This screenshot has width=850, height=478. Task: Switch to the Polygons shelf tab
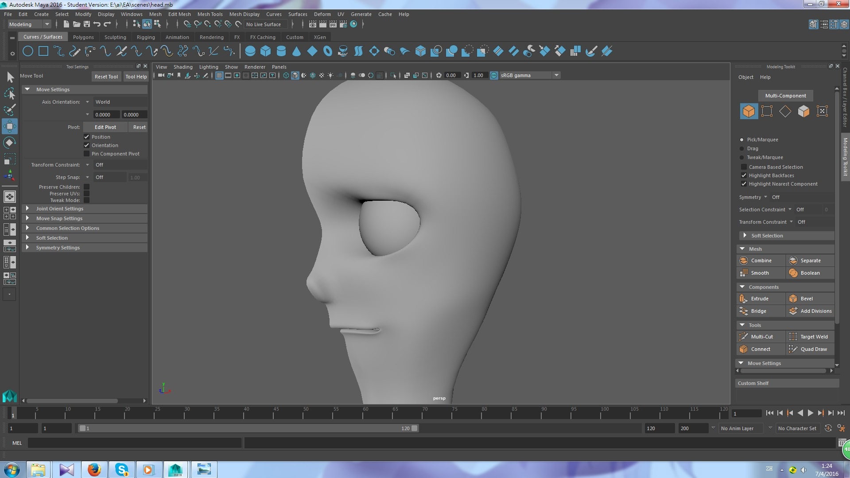tap(83, 37)
